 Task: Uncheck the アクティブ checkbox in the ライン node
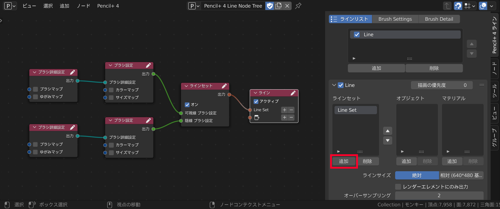click(x=256, y=102)
